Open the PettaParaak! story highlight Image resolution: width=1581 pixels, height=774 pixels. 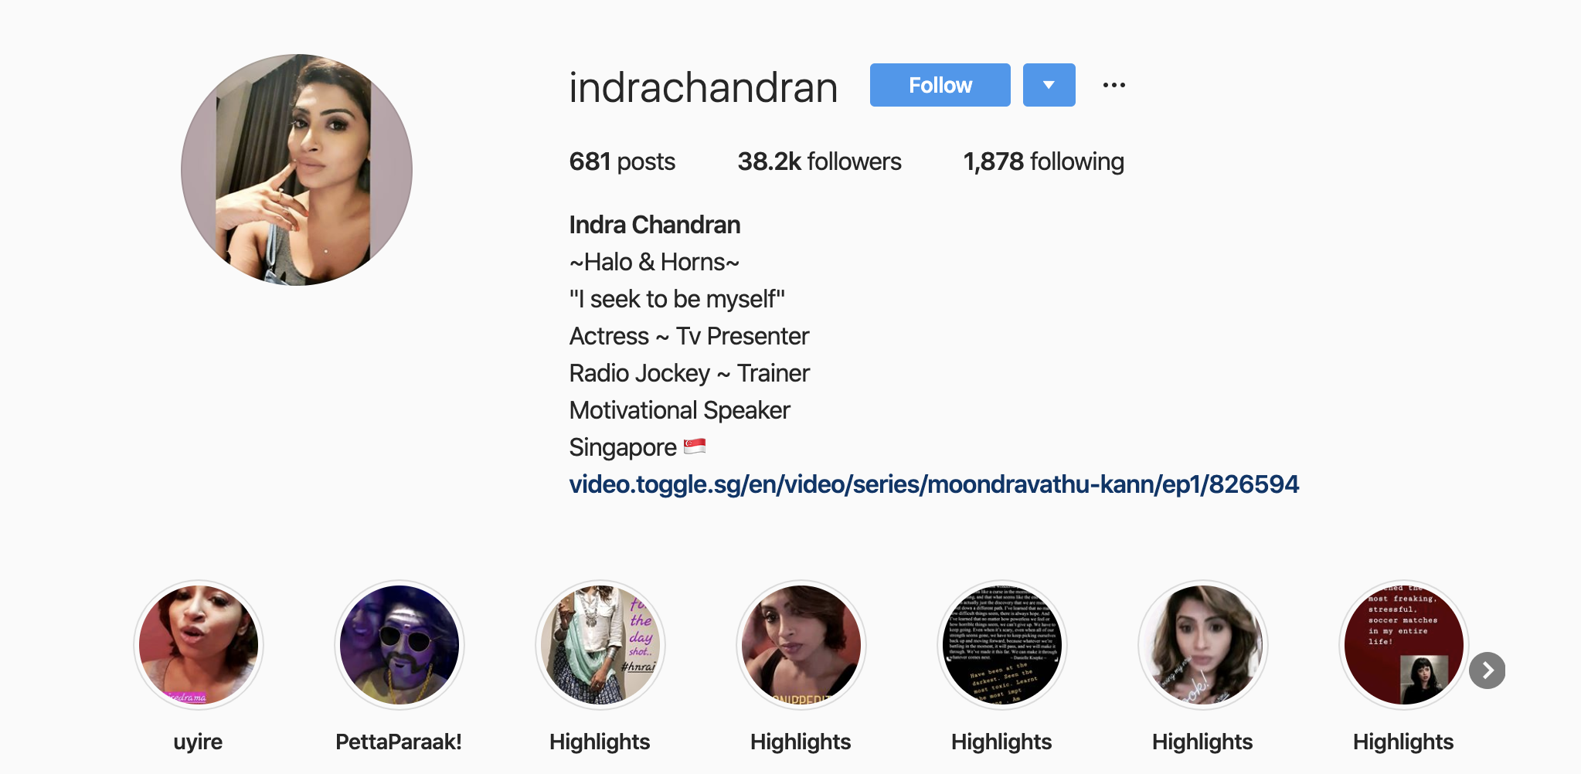click(x=399, y=645)
